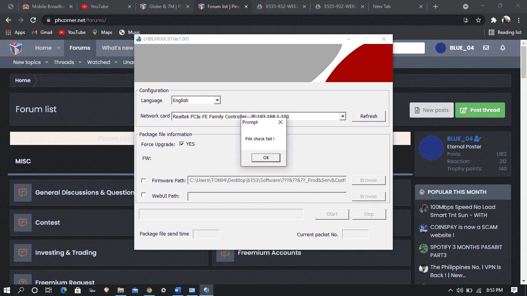Click the install app icon in address bar

coord(466,20)
